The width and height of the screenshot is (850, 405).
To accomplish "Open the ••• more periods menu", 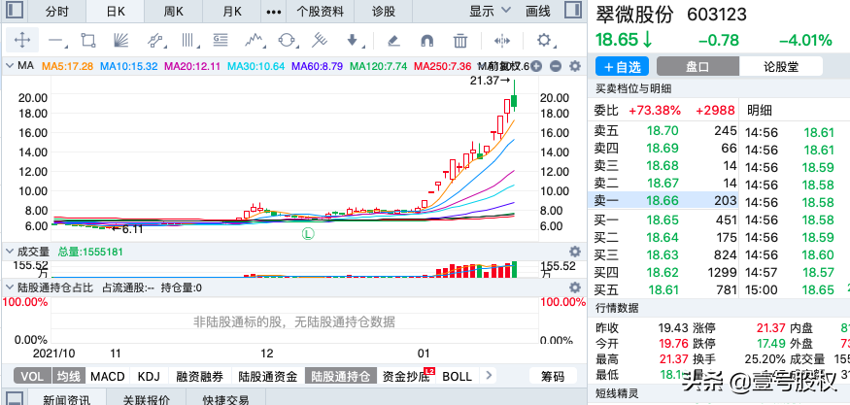I will tap(274, 12).
